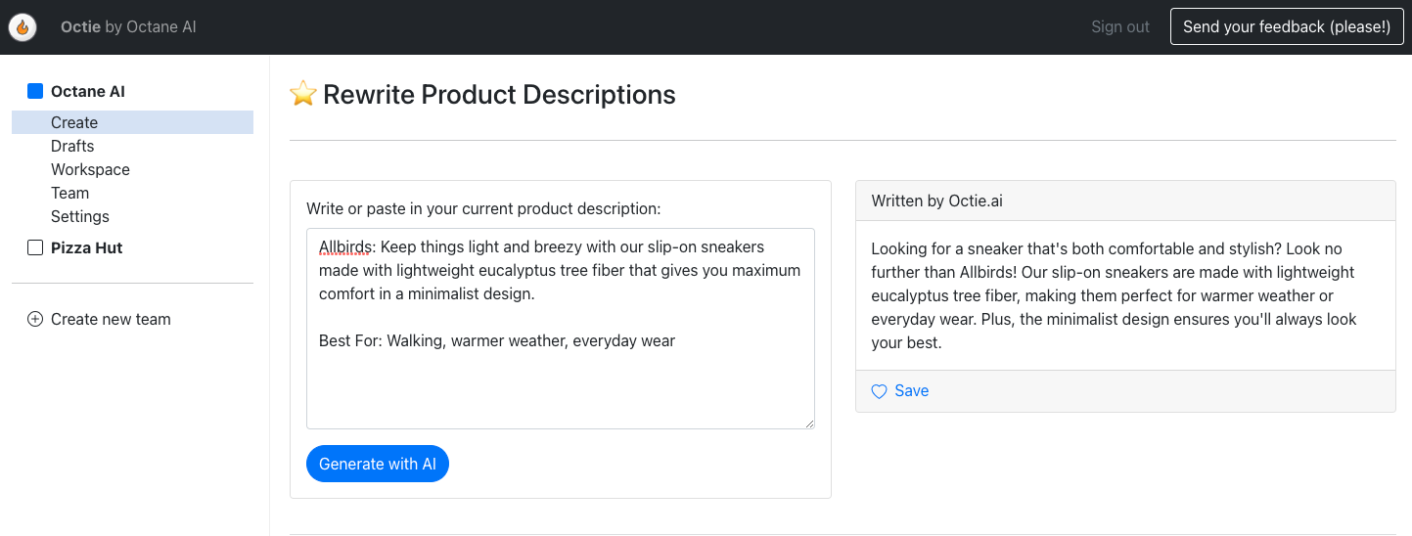Go to Drafts in the sidebar
This screenshot has height=536, width=1412.
point(72,146)
